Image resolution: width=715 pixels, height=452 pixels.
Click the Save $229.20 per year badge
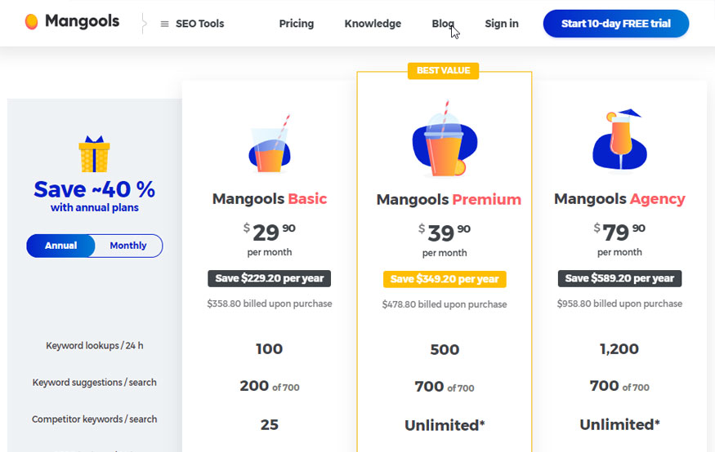click(270, 278)
